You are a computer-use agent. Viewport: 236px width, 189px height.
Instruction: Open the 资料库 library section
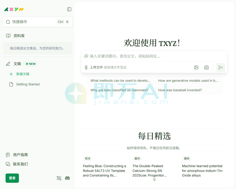[15, 35]
